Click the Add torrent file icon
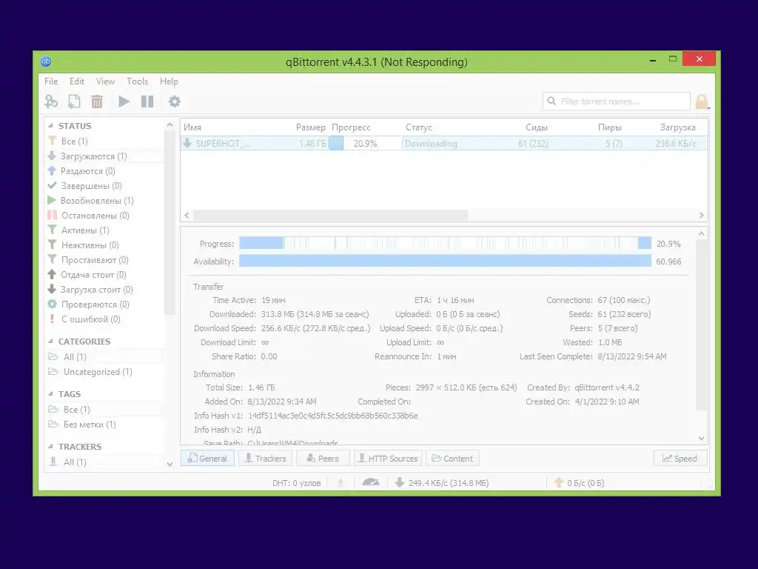 point(74,102)
